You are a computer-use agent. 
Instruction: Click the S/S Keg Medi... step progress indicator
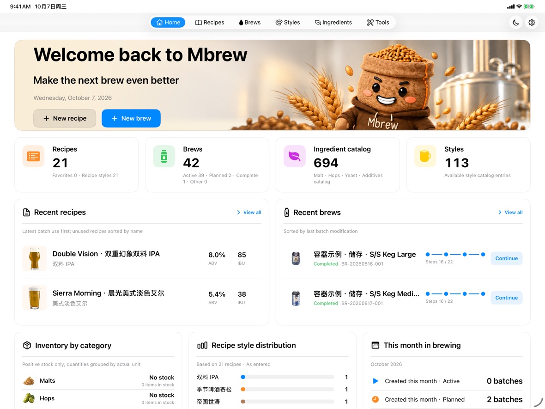click(x=455, y=294)
